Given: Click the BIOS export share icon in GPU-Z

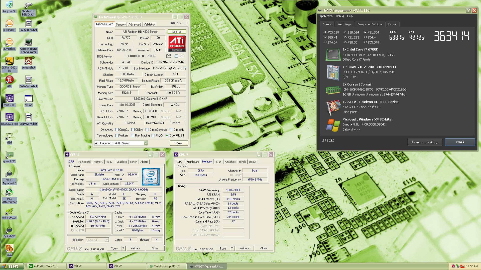Looking at the screenshot, I should click(169, 56).
